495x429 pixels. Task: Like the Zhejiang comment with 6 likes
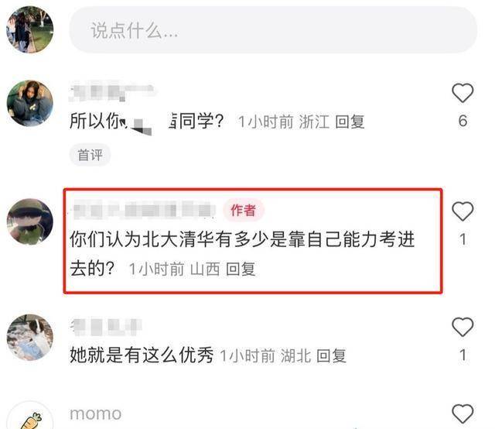(x=463, y=93)
